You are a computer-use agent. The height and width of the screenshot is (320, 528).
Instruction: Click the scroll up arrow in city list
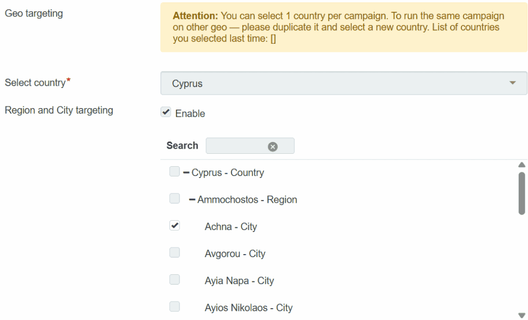click(521, 165)
